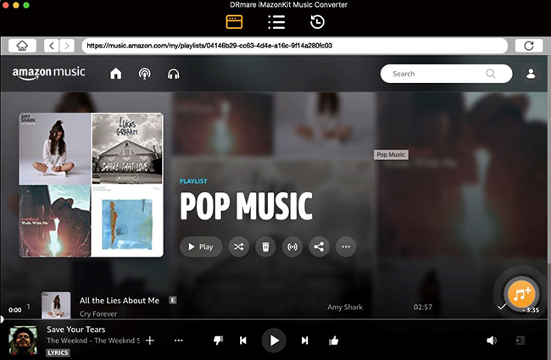Shuffle the Pop Music playlist
Image resolution: width=551 pixels, height=360 pixels.
[239, 246]
